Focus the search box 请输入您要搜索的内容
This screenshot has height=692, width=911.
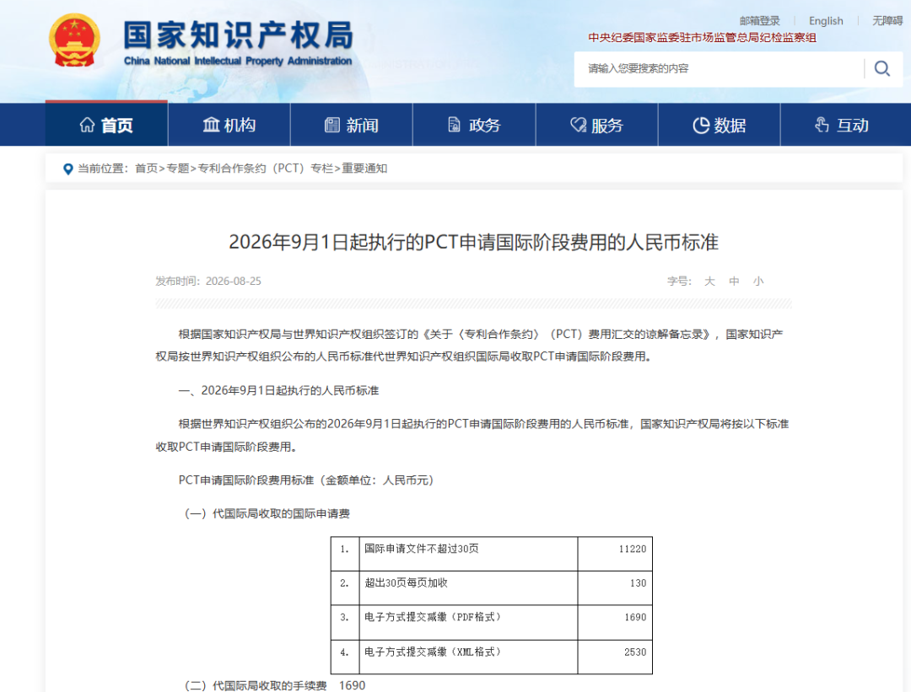coord(720,68)
